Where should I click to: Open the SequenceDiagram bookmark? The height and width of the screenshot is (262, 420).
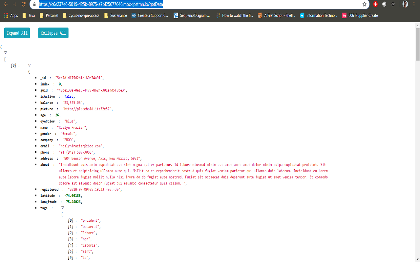tap(192, 15)
